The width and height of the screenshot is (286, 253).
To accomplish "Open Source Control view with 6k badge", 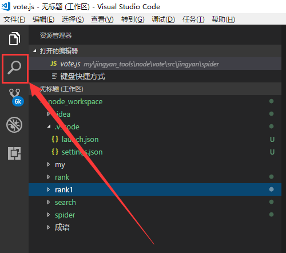I will click(x=16, y=97).
